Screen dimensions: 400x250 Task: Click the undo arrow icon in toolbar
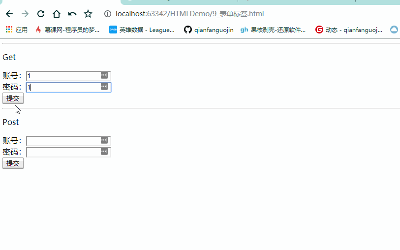coord(72,14)
